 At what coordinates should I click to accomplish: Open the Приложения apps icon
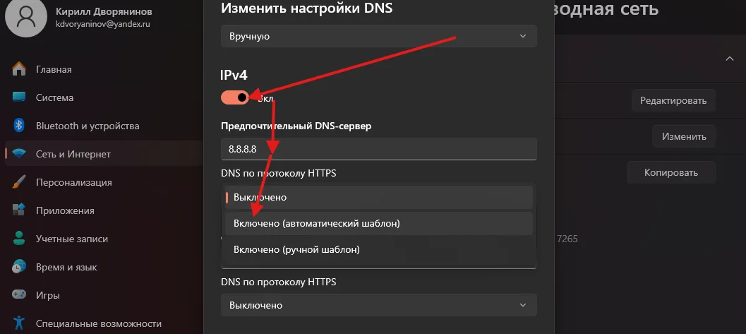pos(20,210)
